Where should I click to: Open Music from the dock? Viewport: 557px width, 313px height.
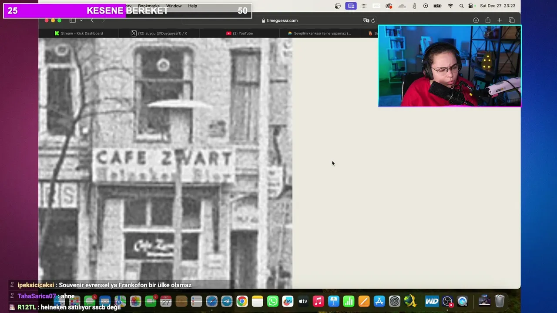tap(319, 301)
